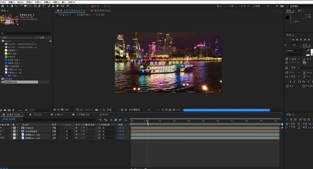The height and width of the screenshot is (169, 313).
Task: Click the composition thumbnail in the Project panel
Action: [x=9, y=19]
